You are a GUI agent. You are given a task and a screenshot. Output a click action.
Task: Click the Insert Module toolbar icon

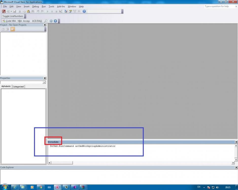pyautogui.click(x=8, y=11)
